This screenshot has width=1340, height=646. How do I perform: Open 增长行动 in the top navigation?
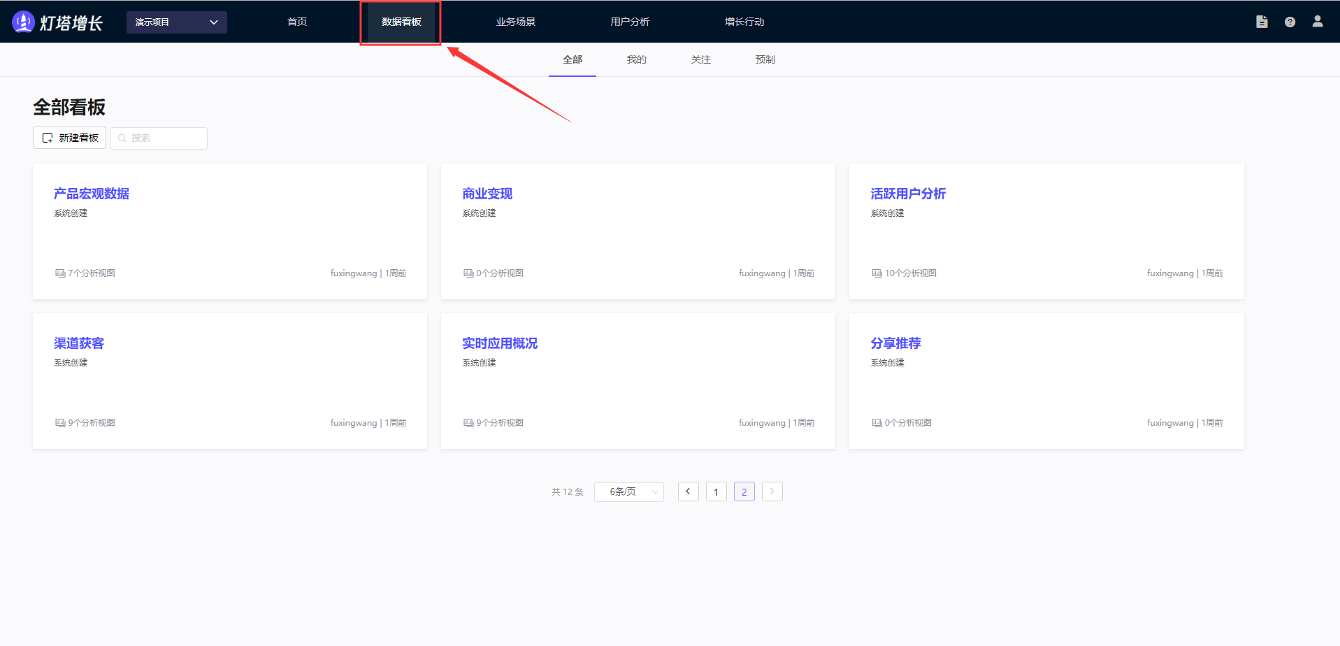point(744,22)
